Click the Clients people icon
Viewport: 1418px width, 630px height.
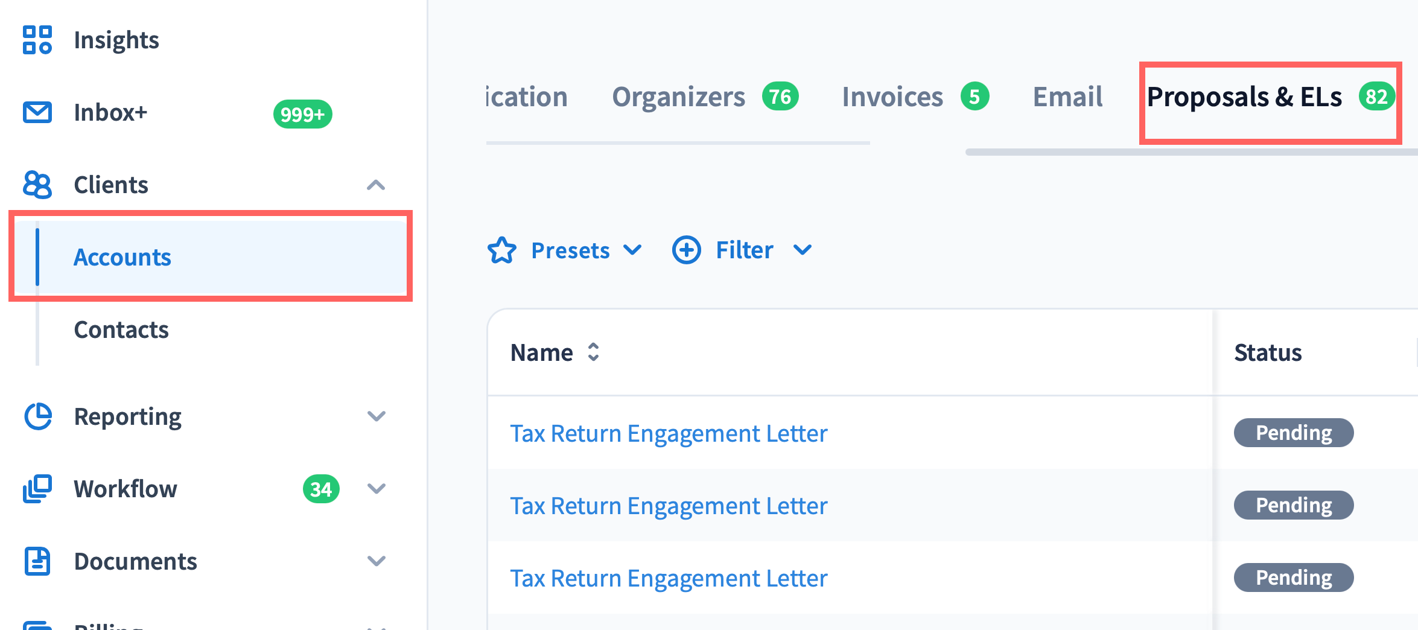37,185
